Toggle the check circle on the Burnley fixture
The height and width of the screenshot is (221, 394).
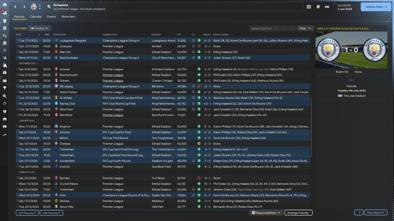pos(17,178)
